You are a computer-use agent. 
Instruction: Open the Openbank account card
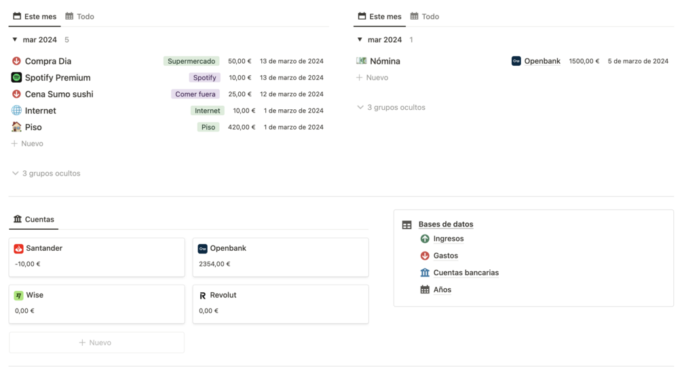(280, 257)
